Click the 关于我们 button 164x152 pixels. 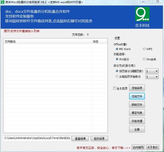[x=153, y=147]
